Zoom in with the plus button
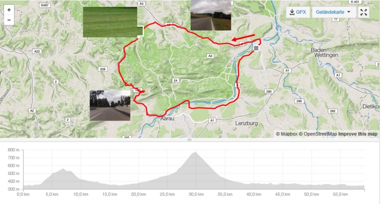This screenshot has height=204, width=381. 9,10
